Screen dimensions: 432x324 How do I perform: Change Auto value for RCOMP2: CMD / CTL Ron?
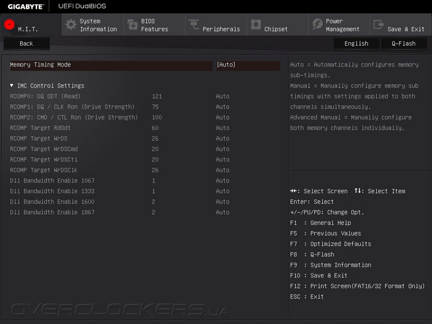223,118
